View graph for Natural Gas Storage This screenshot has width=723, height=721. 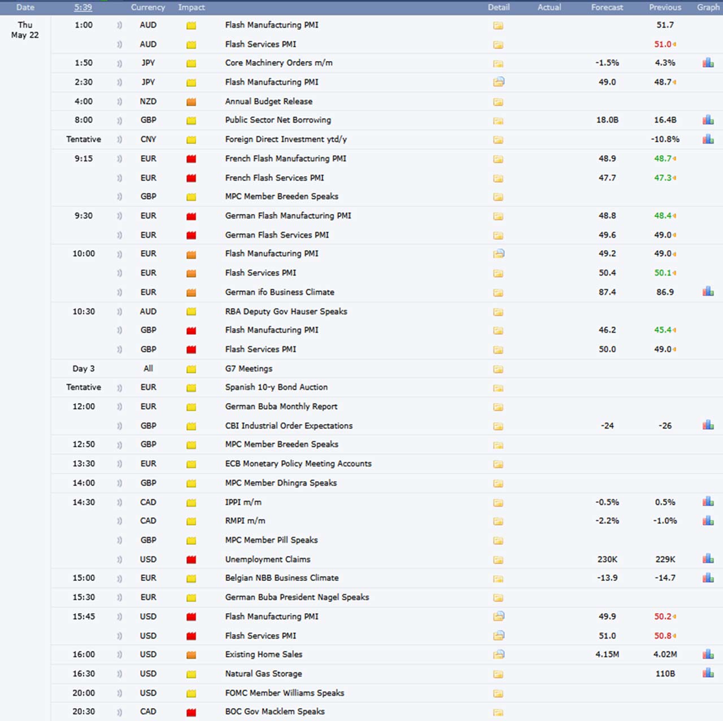[x=708, y=674]
